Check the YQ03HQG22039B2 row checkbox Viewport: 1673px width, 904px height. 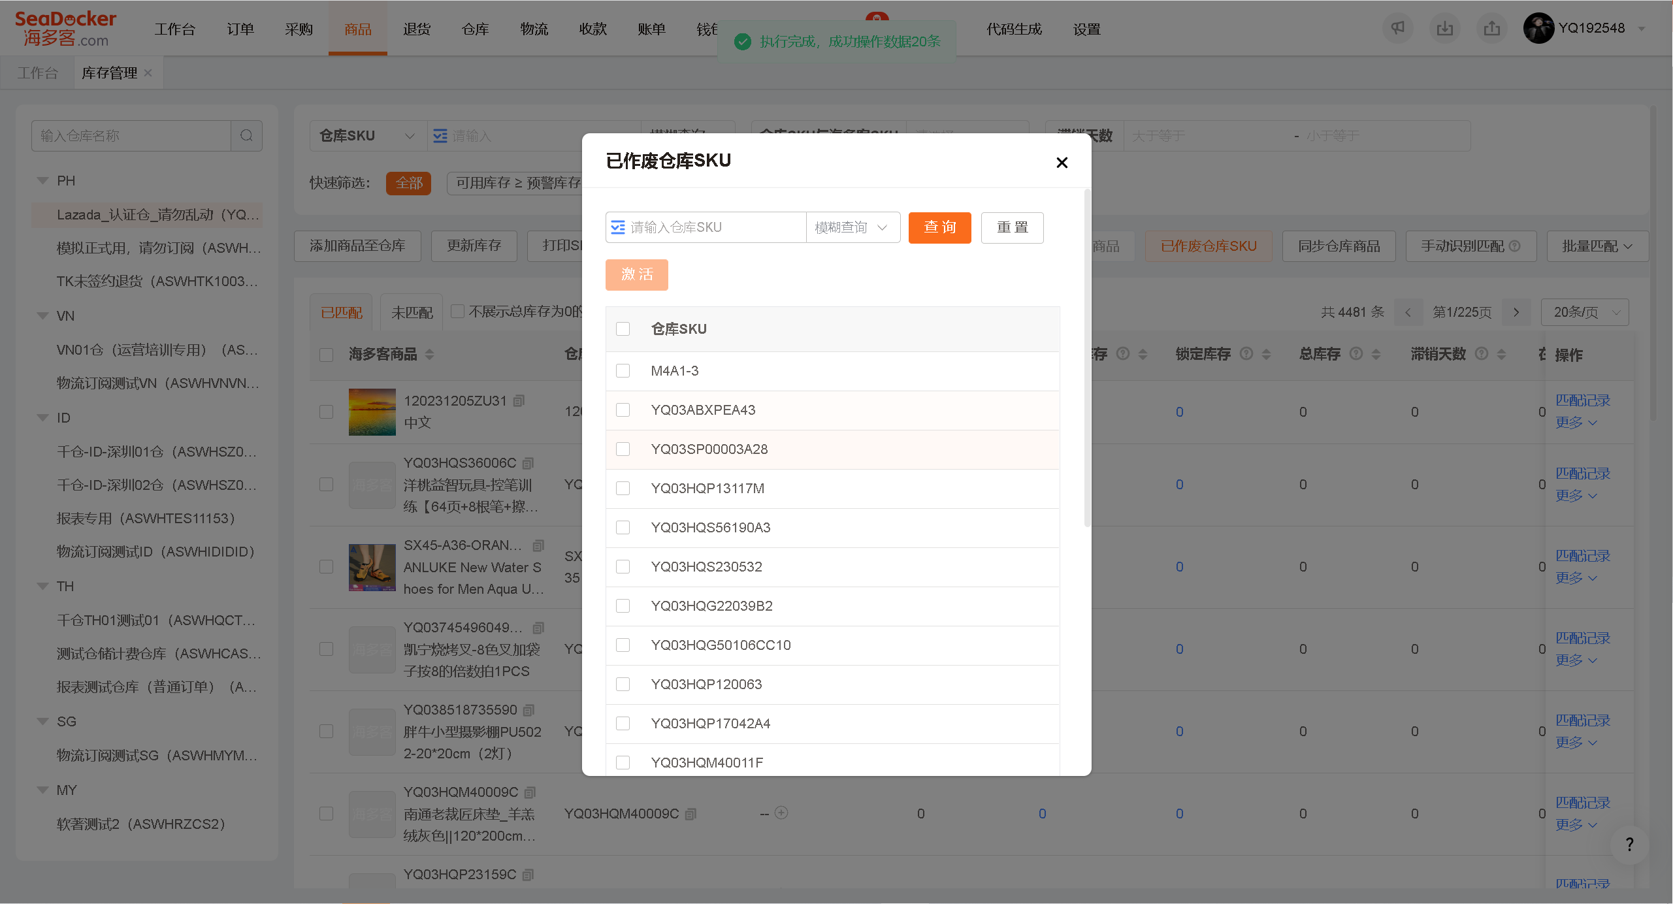(623, 606)
